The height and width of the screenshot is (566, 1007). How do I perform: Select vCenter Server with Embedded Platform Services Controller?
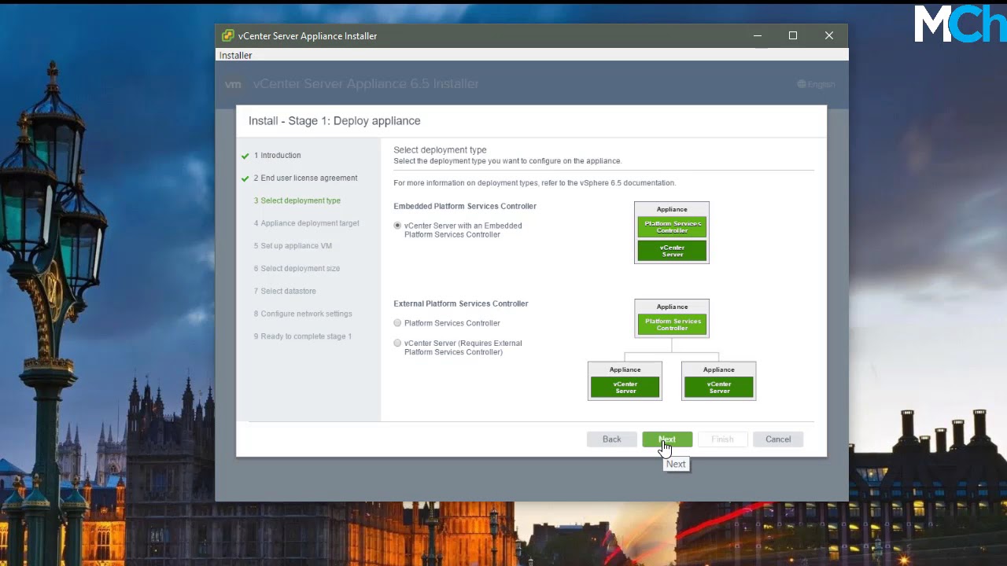click(x=397, y=226)
